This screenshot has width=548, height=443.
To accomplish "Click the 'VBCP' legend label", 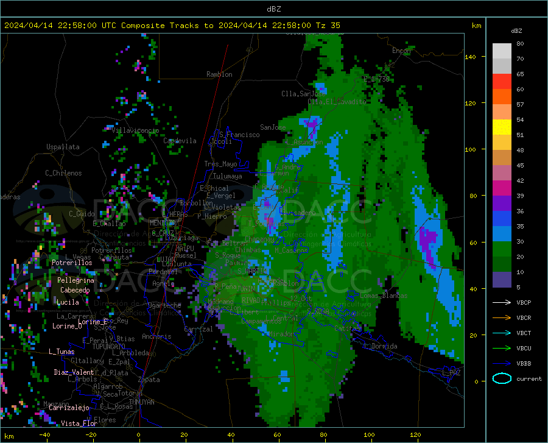I will click(524, 302).
